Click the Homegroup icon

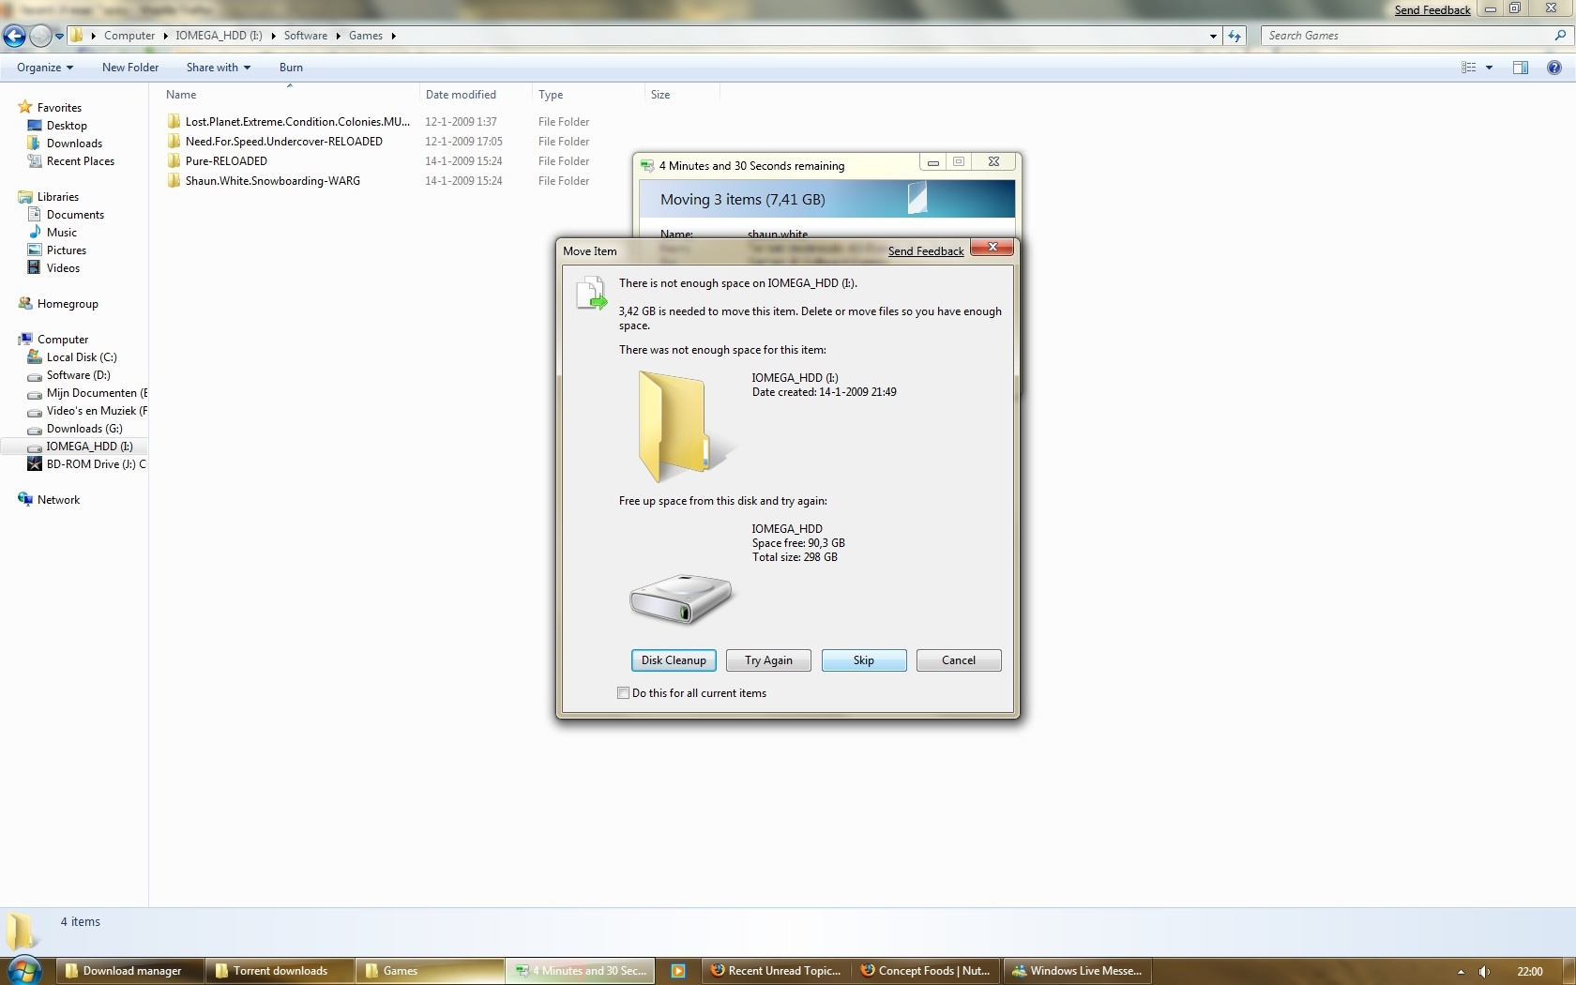tap(25, 304)
